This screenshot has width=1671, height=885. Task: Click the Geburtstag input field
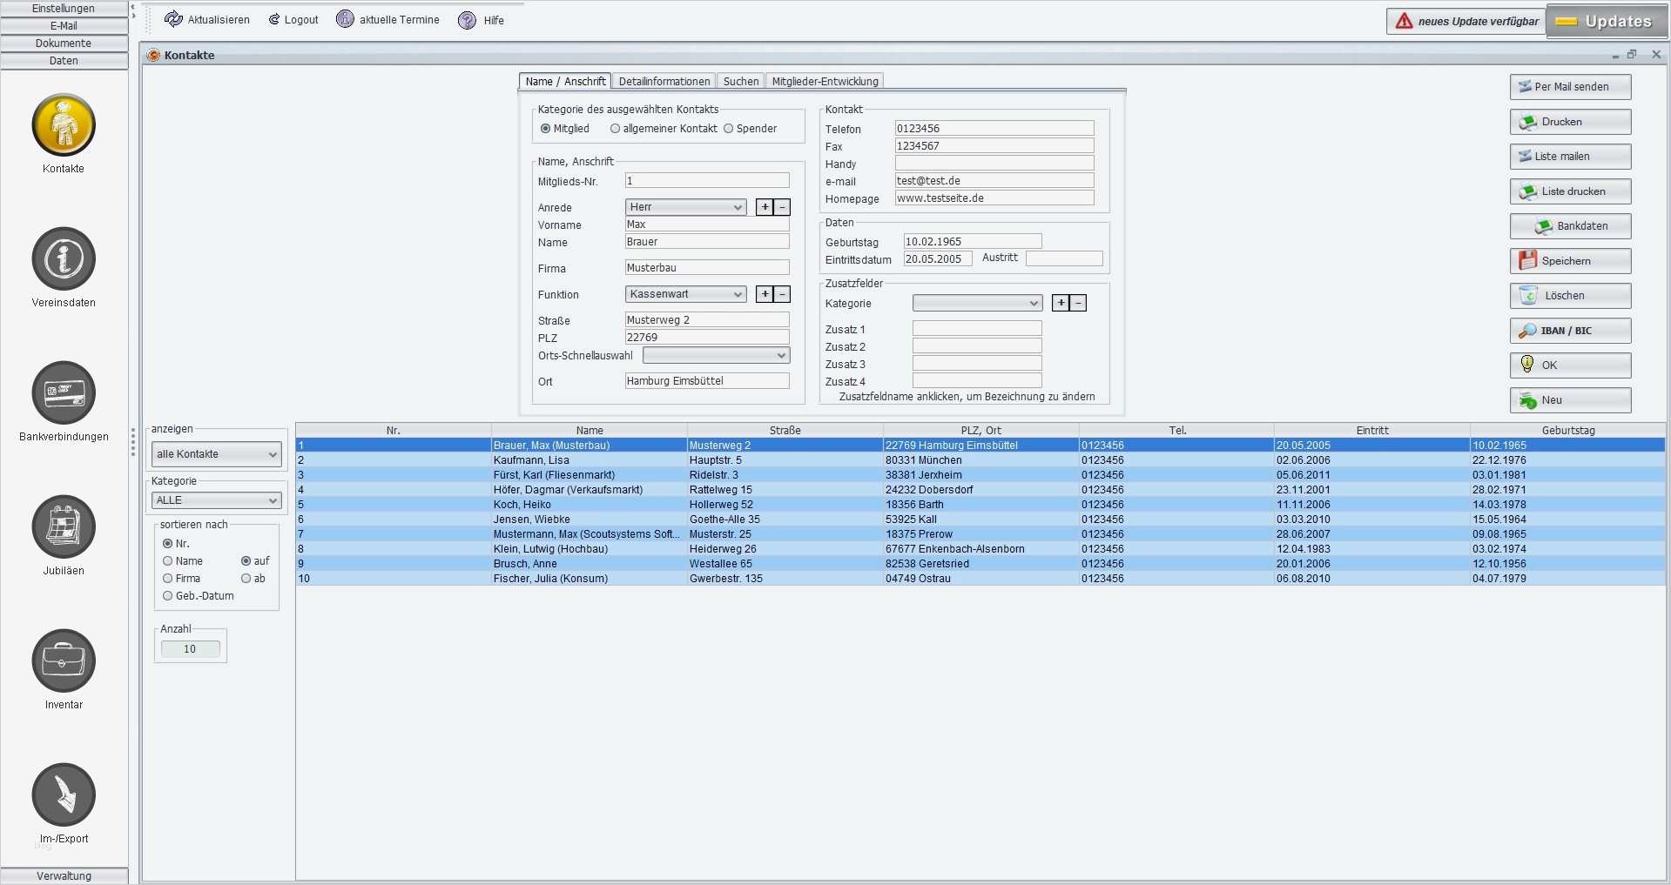(973, 242)
